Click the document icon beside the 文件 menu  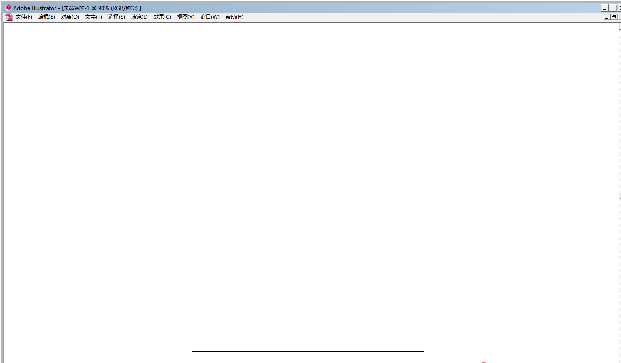coord(9,17)
